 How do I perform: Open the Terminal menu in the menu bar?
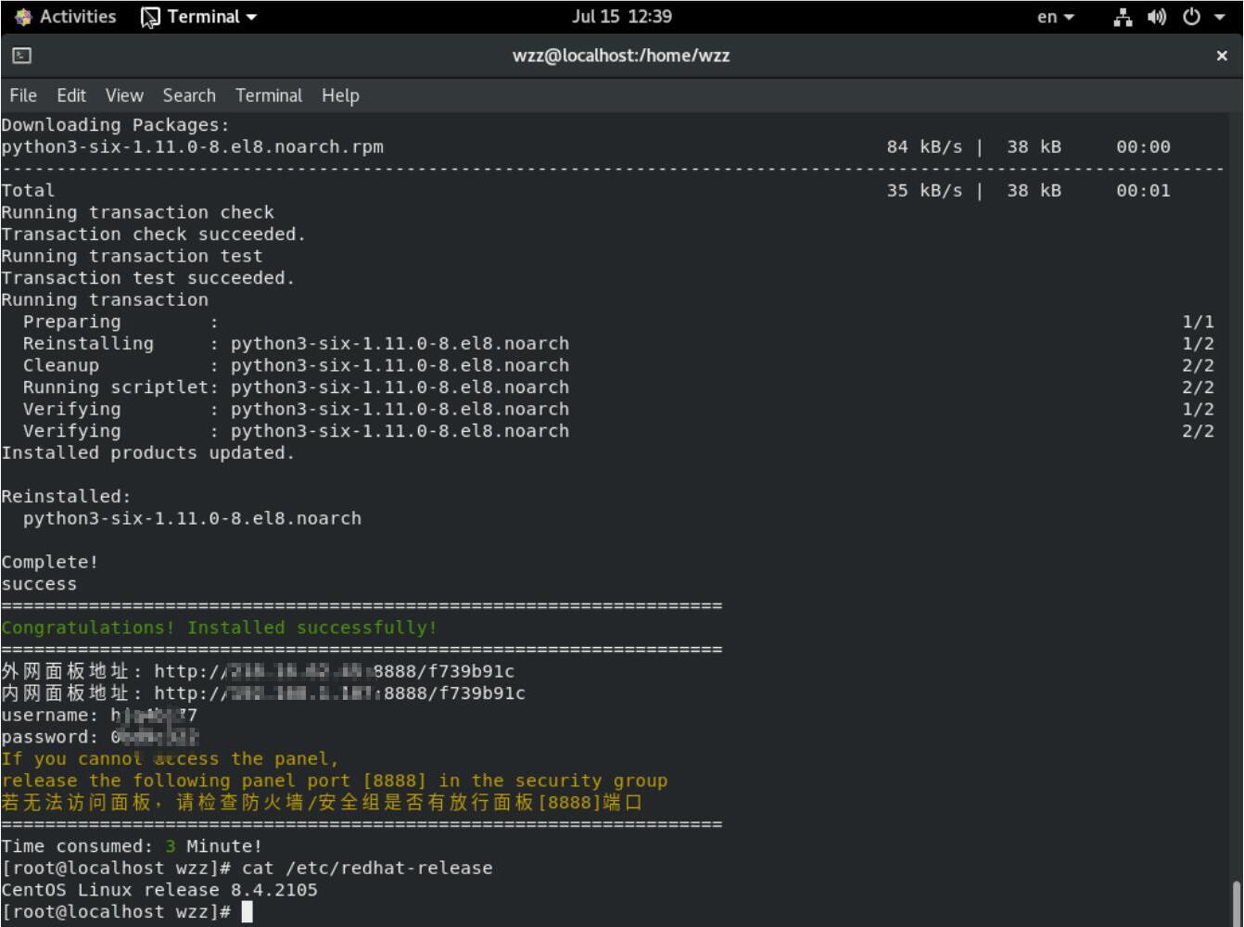pyautogui.click(x=269, y=95)
